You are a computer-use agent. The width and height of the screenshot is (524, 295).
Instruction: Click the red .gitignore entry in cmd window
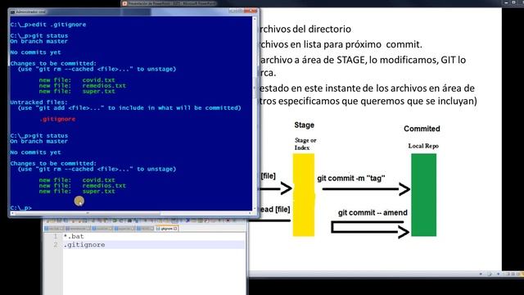click(x=57, y=119)
